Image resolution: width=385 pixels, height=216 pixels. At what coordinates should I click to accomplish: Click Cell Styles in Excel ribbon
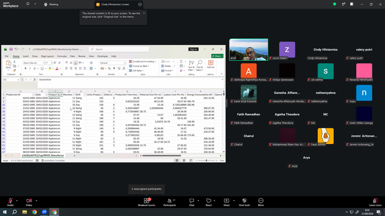click(x=137, y=71)
